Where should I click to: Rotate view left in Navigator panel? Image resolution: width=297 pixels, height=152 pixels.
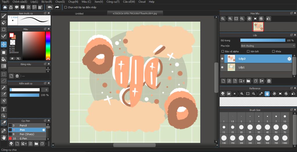click(249, 19)
